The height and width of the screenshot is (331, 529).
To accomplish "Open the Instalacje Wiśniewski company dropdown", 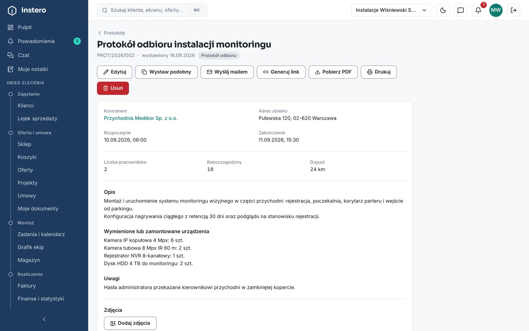I will 391,10.
